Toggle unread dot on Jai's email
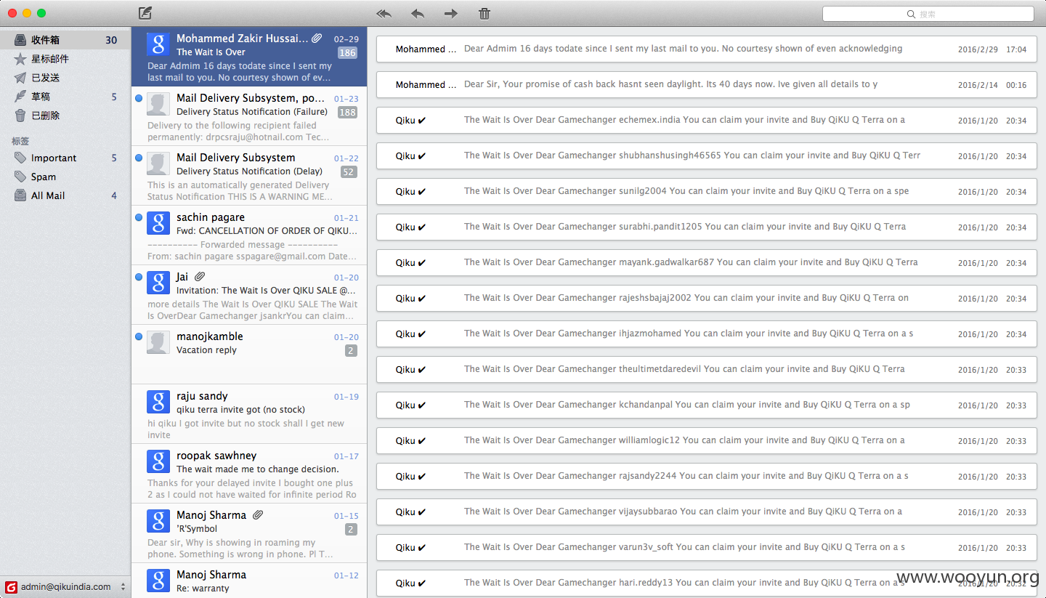1046x598 pixels. click(x=138, y=277)
